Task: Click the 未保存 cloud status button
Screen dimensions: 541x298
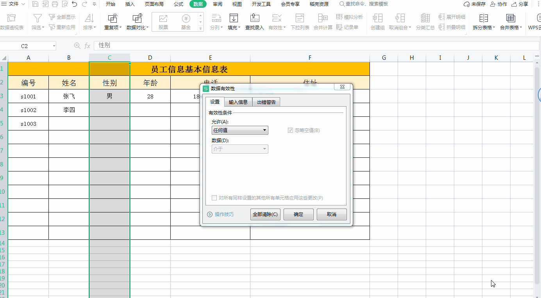Action: [x=474, y=4]
